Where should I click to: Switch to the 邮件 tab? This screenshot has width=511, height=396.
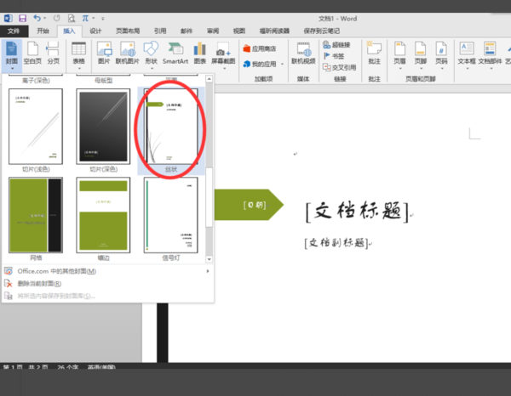click(187, 31)
